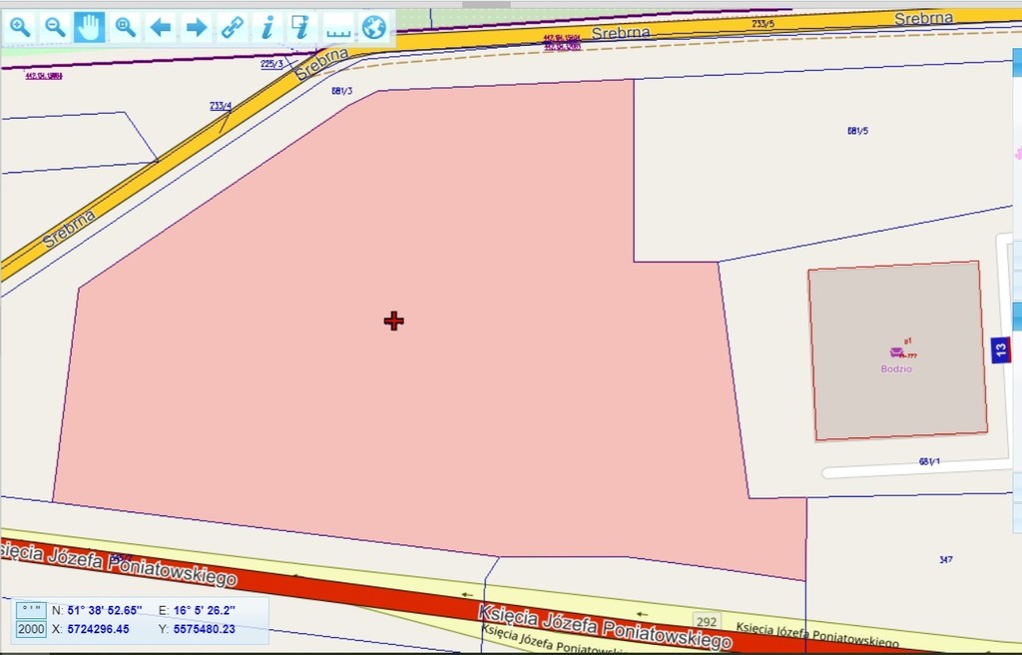Select parcel number 347 label

[x=945, y=560]
